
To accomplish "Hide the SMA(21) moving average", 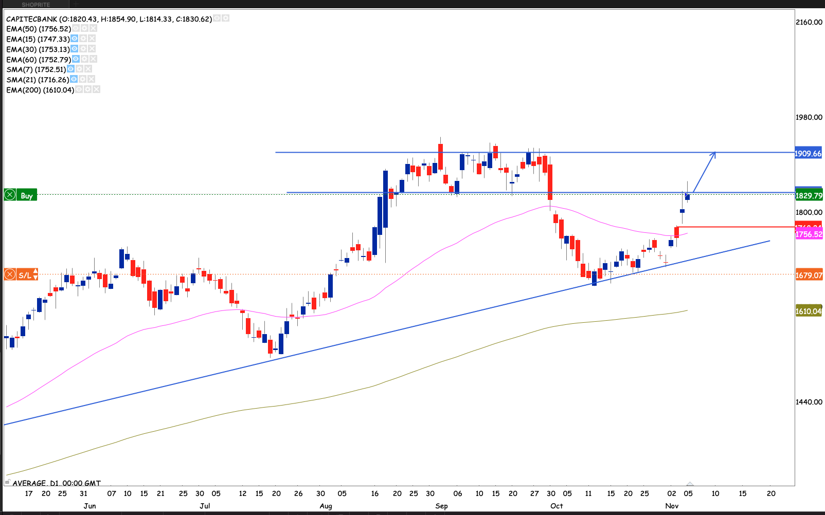I will (74, 79).
